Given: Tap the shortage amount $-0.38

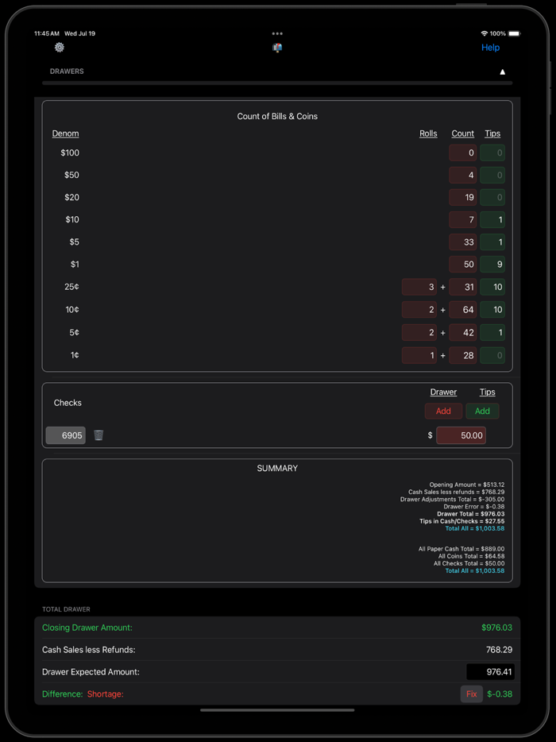Looking at the screenshot, I should pyautogui.click(x=500, y=694).
